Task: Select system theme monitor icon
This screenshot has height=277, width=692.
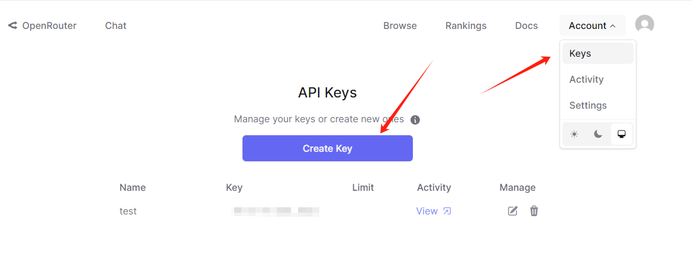Action: pos(622,134)
